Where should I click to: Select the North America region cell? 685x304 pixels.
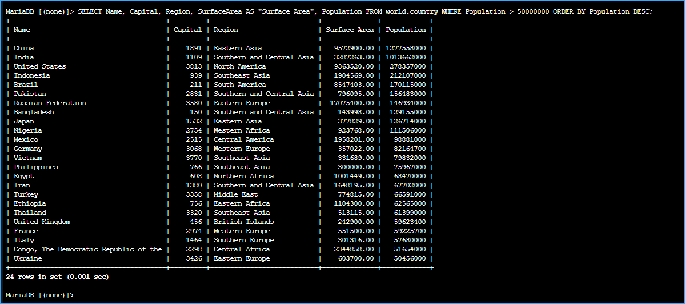240,66
